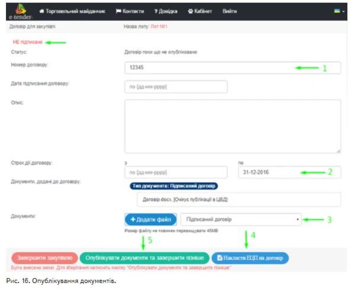The image size is (355, 296).
Task: Click the document icon on Накласти ЕЦП button
Action: click(220, 258)
